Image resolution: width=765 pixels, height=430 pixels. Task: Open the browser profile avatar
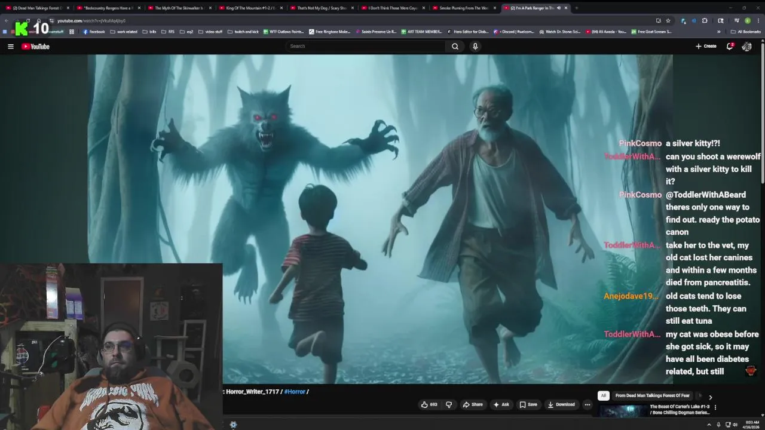[747, 20]
